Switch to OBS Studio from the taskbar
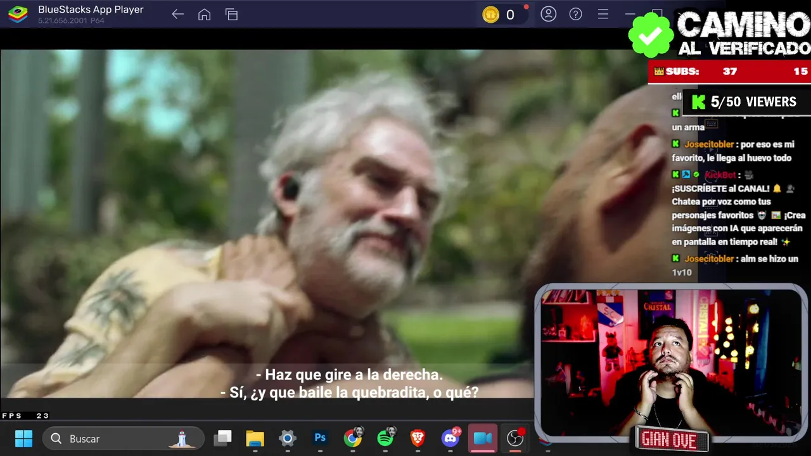811x456 pixels. tap(515, 438)
